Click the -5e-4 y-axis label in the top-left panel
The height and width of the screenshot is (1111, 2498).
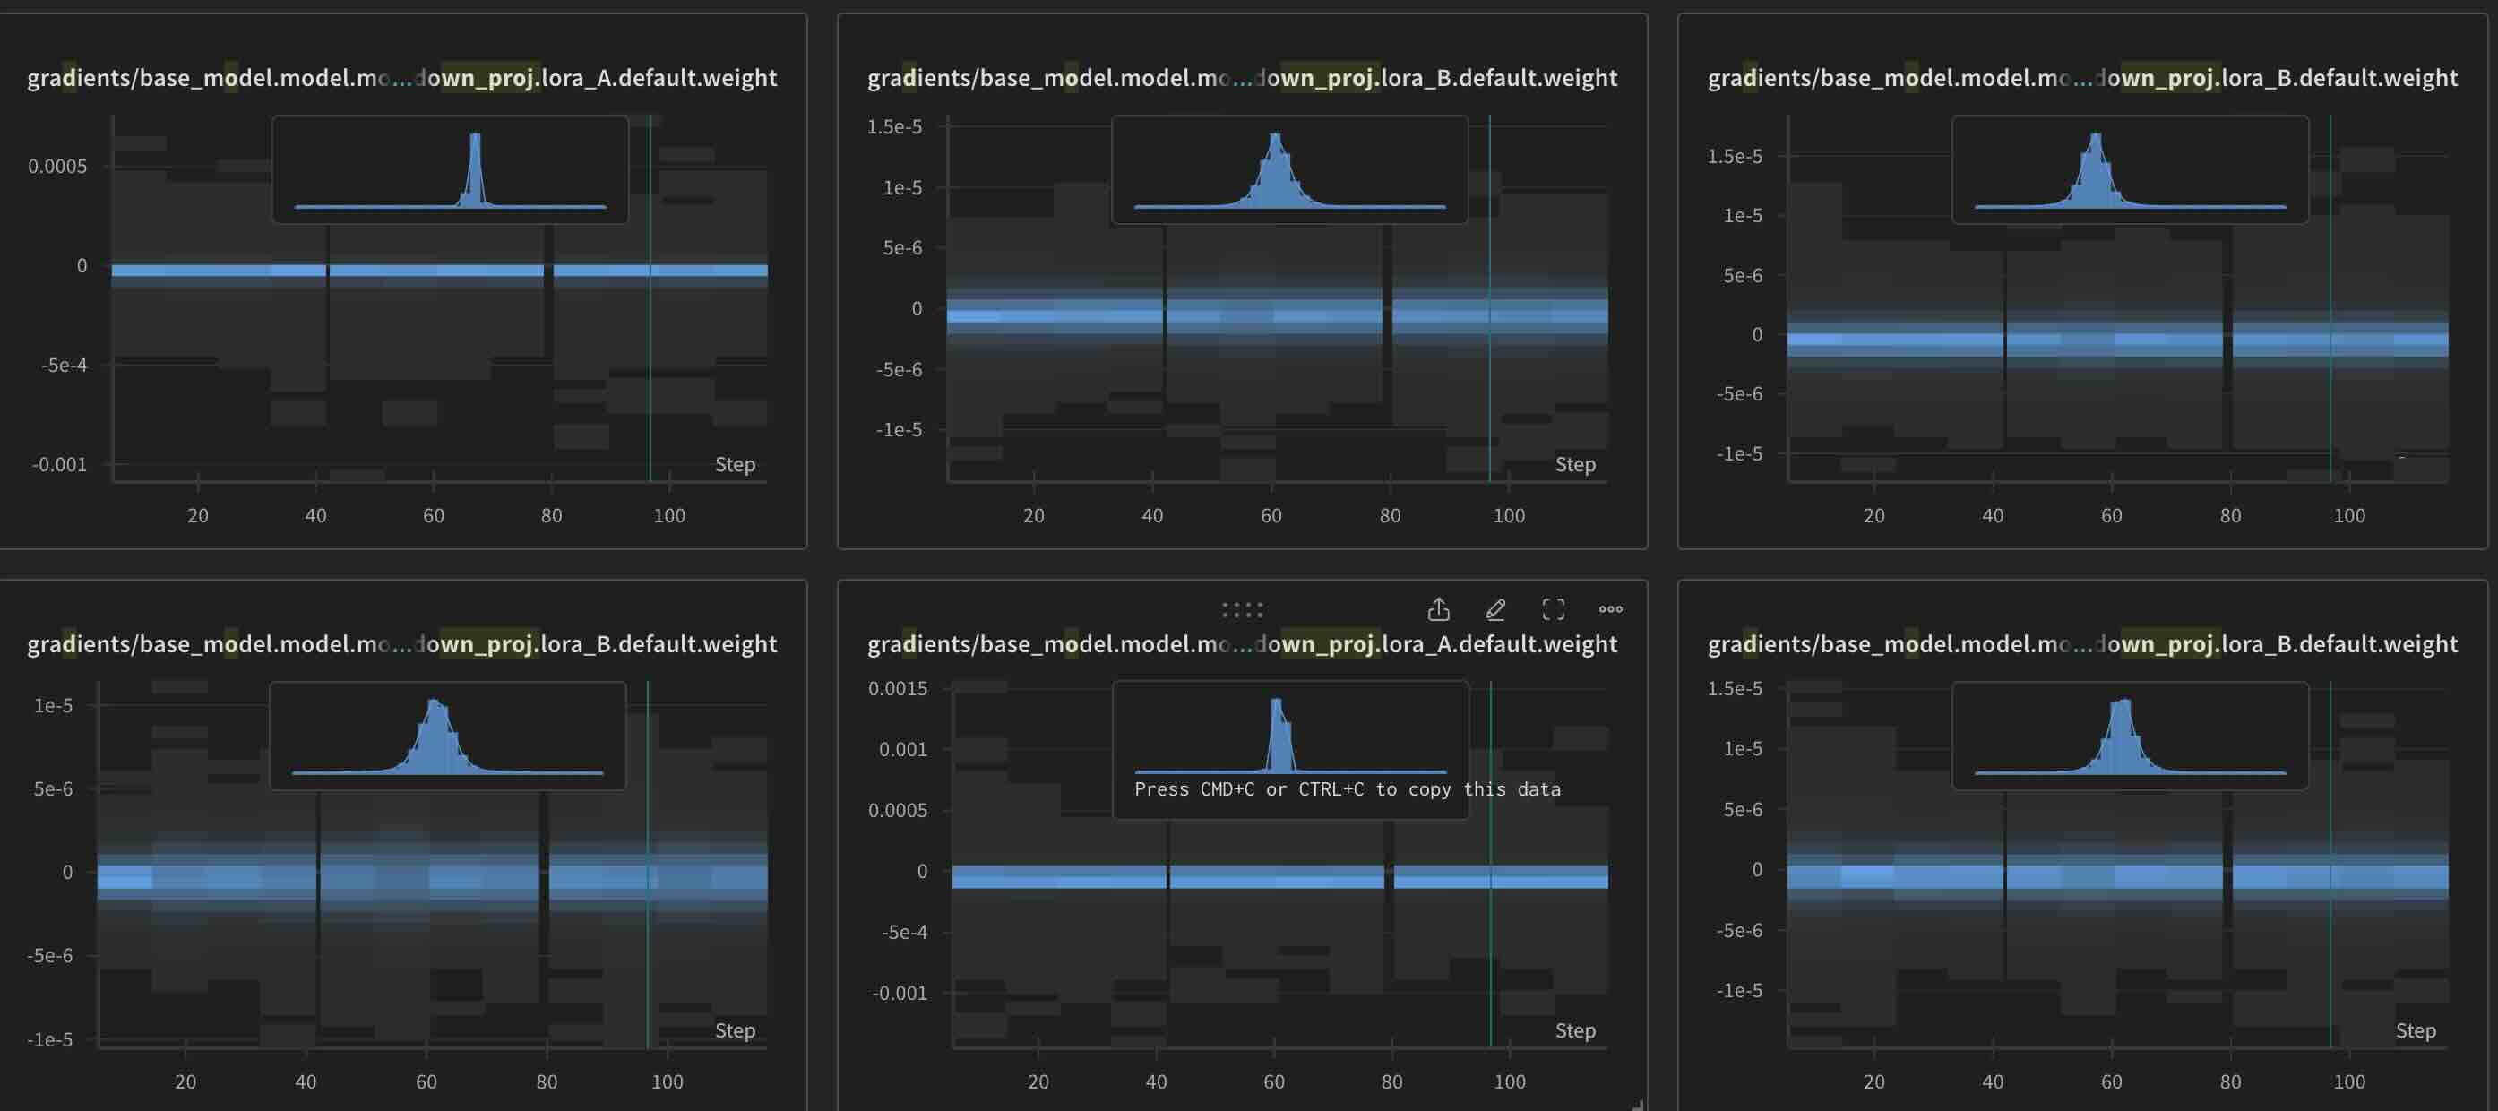click(x=64, y=365)
